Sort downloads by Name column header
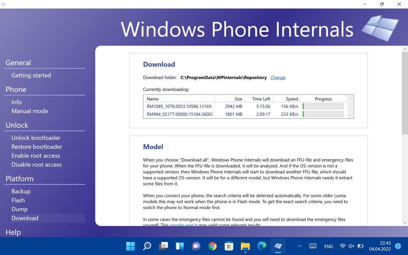The image size is (408, 255). point(179,99)
